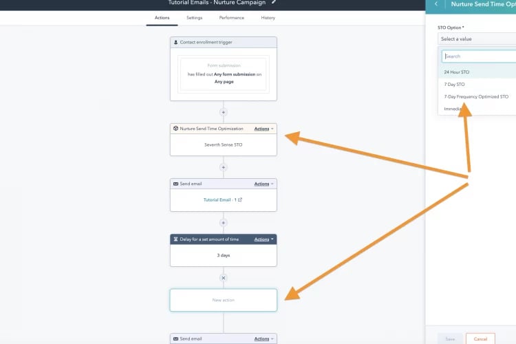
Task: Focus the Search field in STO dropdown
Action: 479,56
